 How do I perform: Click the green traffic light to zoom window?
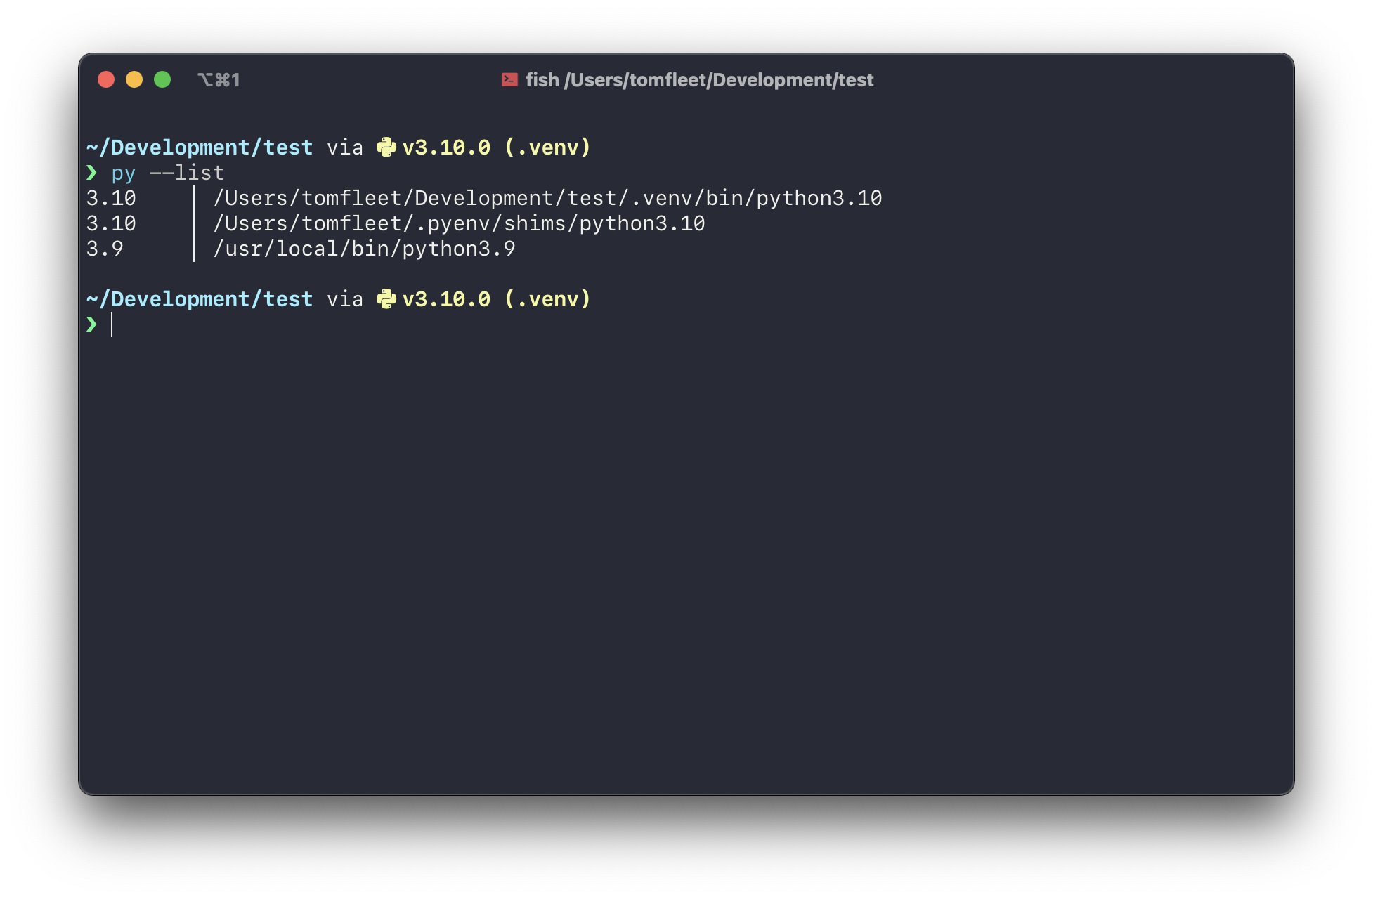coord(162,80)
